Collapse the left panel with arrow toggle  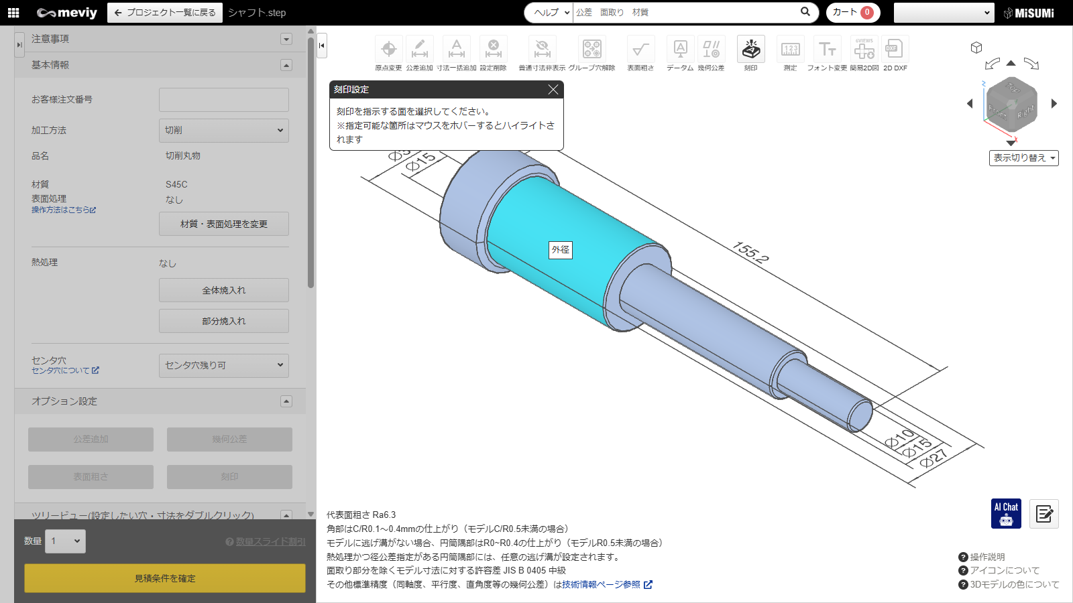point(322,46)
